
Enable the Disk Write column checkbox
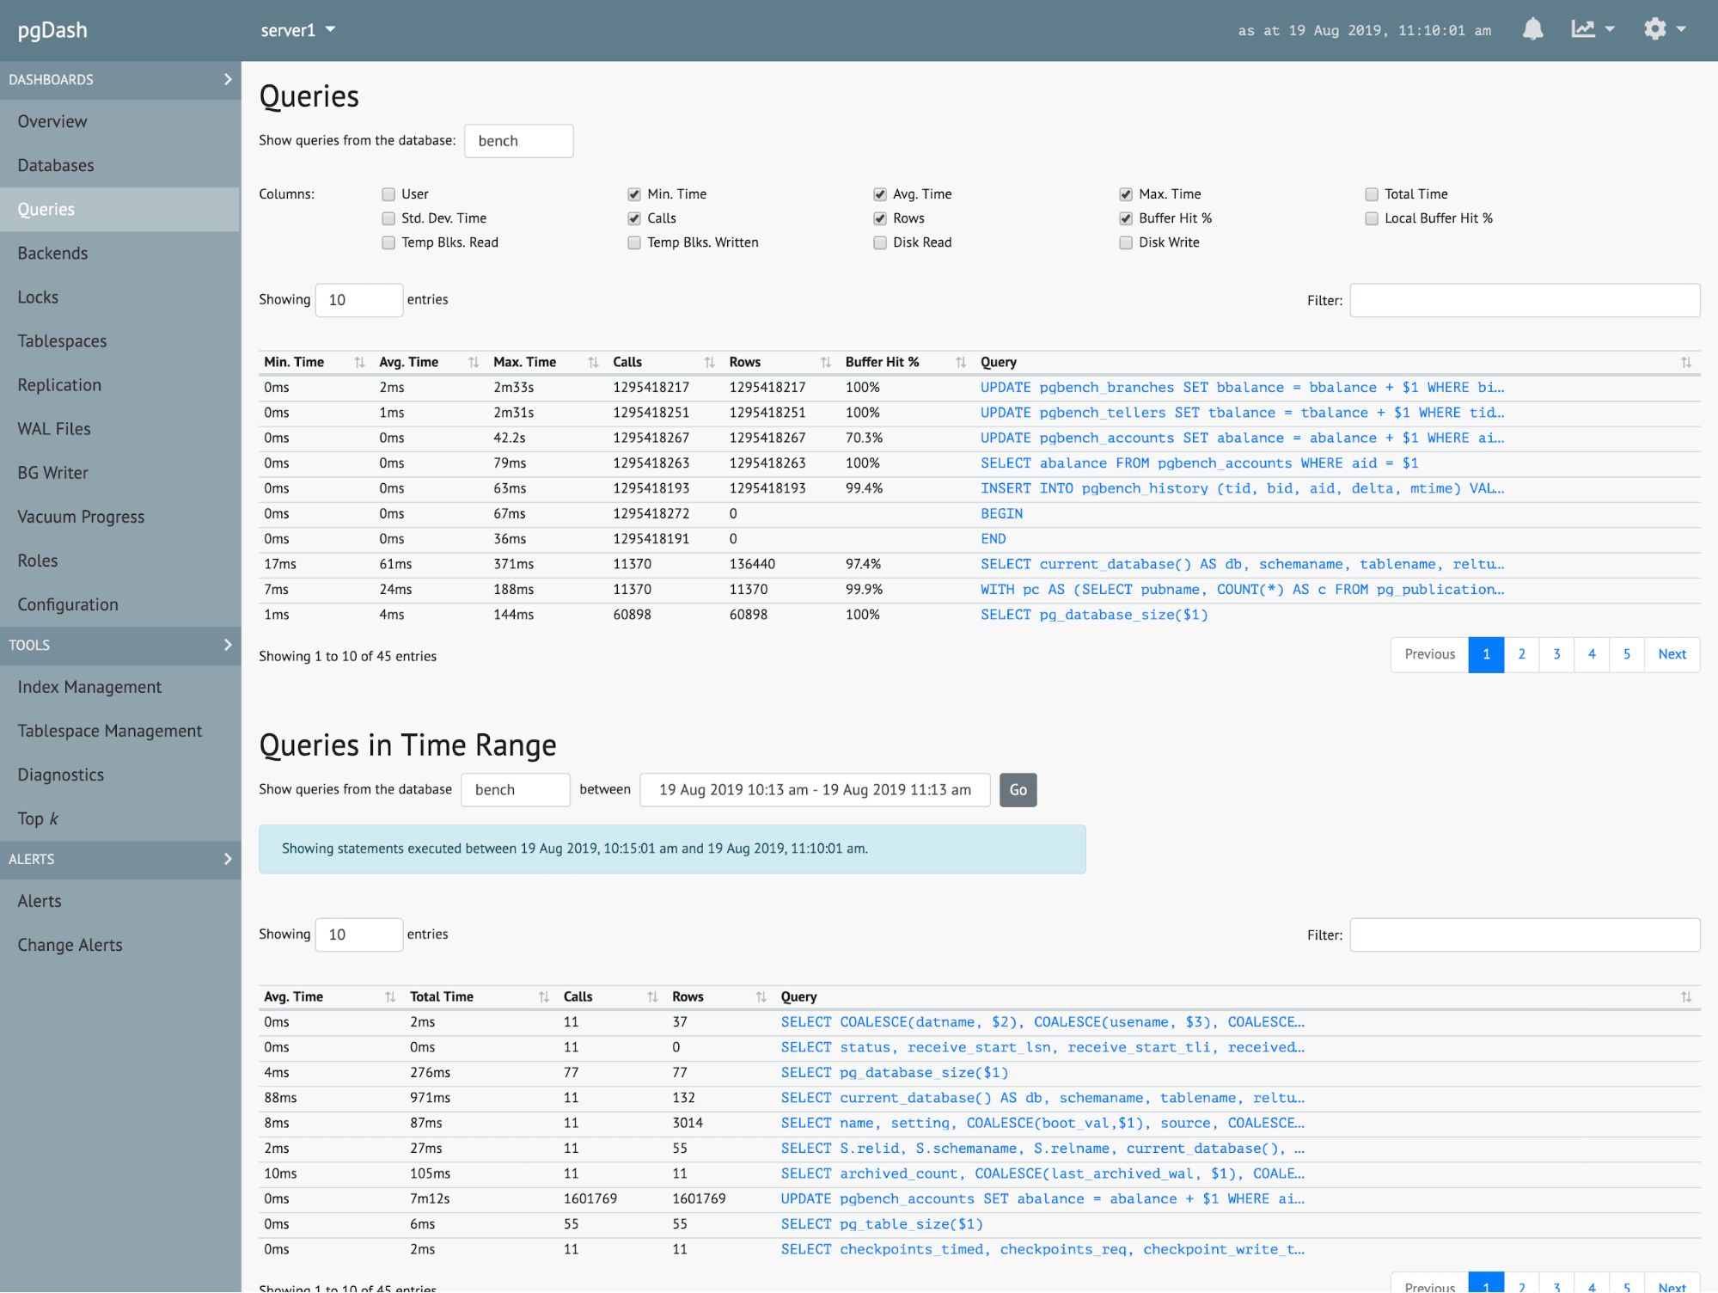pyautogui.click(x=1126, y=242)
